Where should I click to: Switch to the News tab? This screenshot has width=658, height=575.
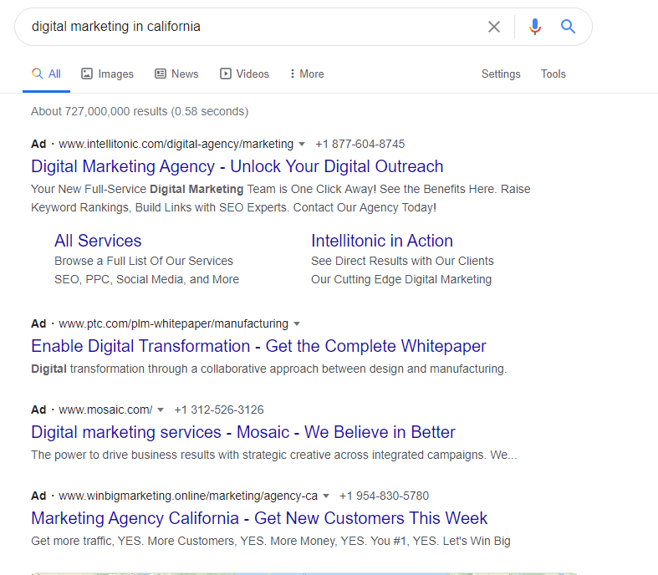(x=176, y=74)
